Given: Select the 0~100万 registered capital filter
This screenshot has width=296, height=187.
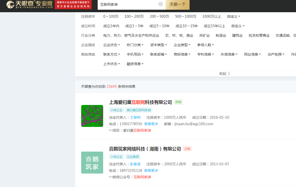Looking at the screenshot, I should tap(111, 16).
